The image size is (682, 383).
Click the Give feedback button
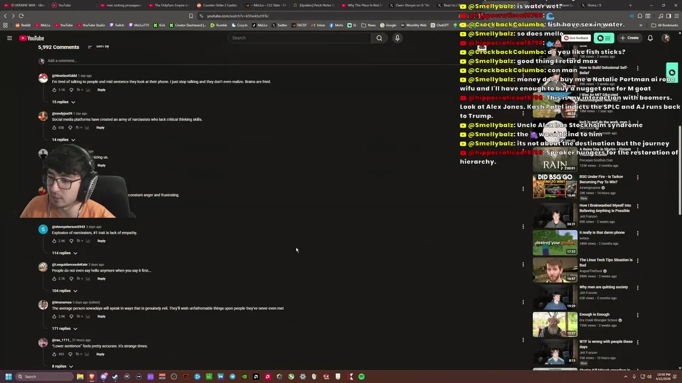[577, 38]
